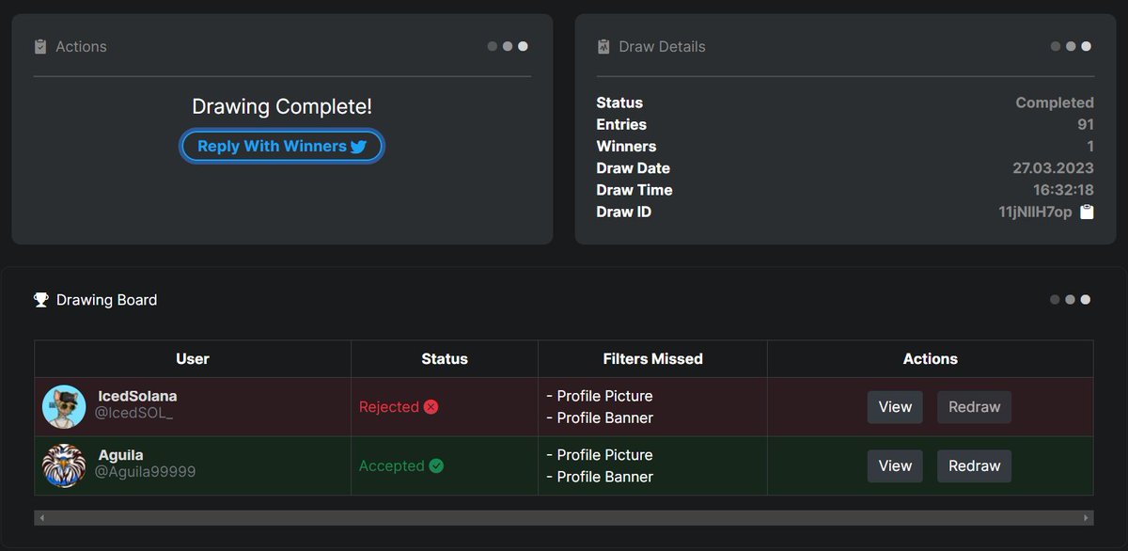The height and width of the screenshot is (551, 1128).
Task: Click the Status column header
Action: pos(445,359)
